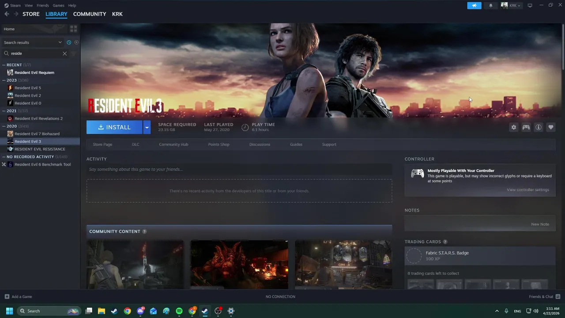Open the Search results filter dropdown

pyautogui.click(x=33, y=42)
